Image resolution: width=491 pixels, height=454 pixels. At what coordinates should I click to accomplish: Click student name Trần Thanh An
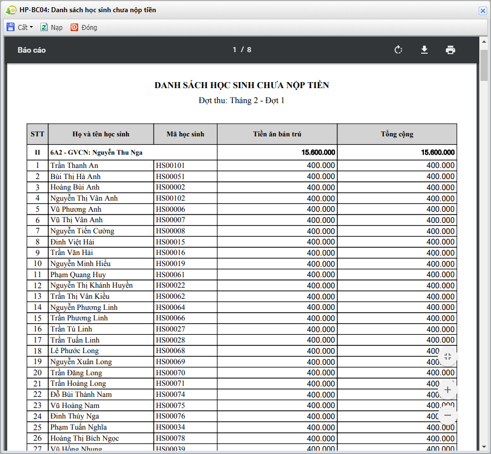(x=74, y=165)
